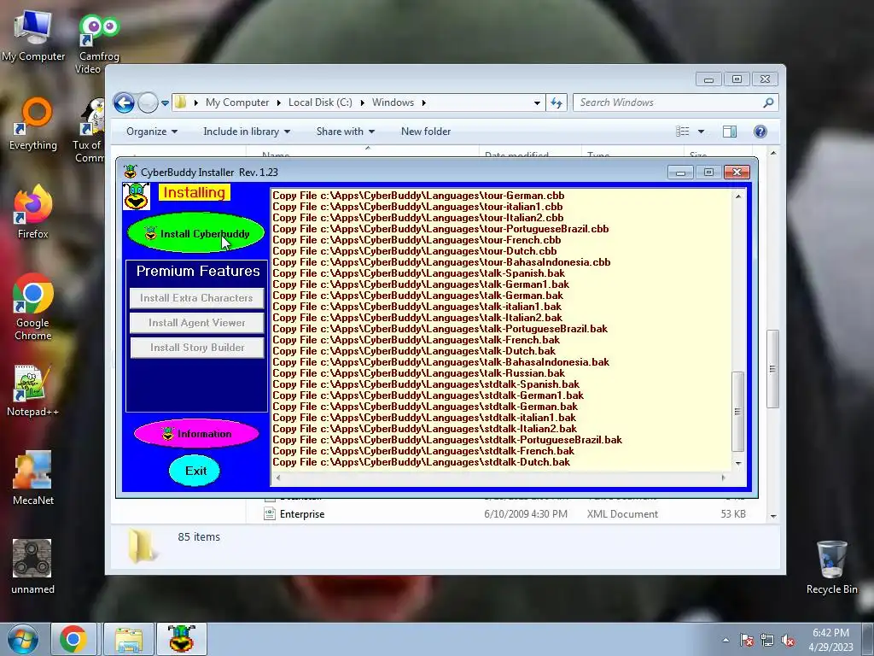Select log line tour-German.cbb
Image resolution: width=874 pixels, height=656 pixels.
(x=418, y=196)
